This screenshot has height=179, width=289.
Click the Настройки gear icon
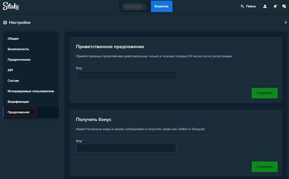(x=5, y=22)
